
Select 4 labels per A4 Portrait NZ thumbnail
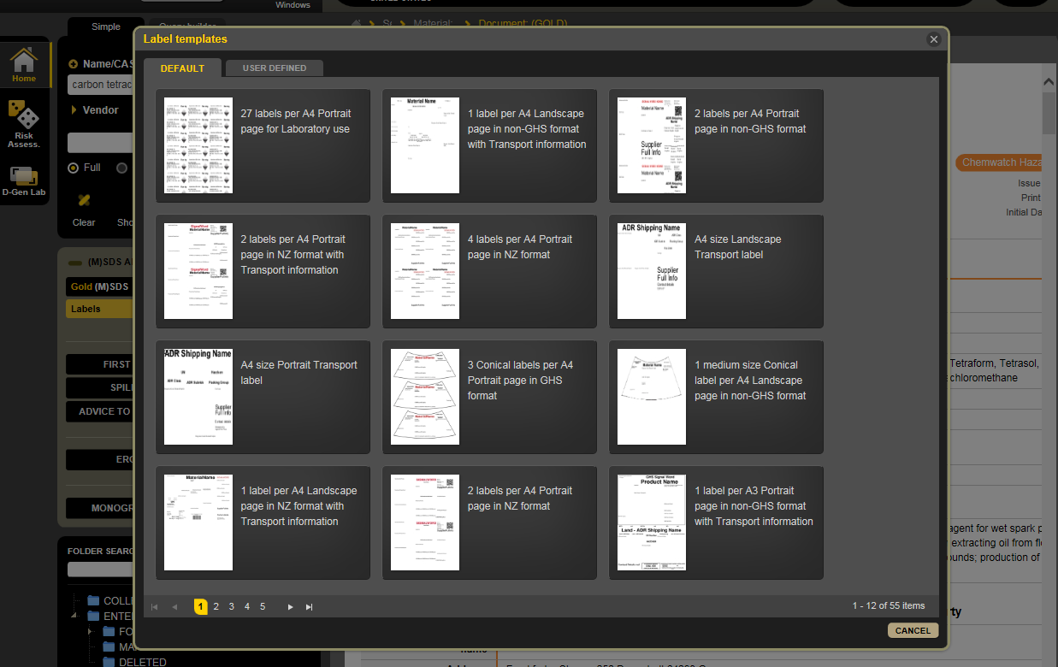(425, 271)
